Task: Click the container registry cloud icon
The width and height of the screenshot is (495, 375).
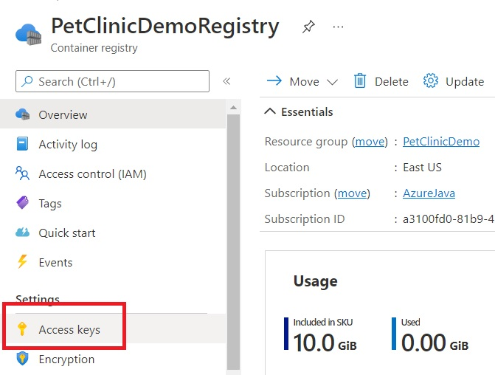Action: pyautogui.click(x=29, y=34)
